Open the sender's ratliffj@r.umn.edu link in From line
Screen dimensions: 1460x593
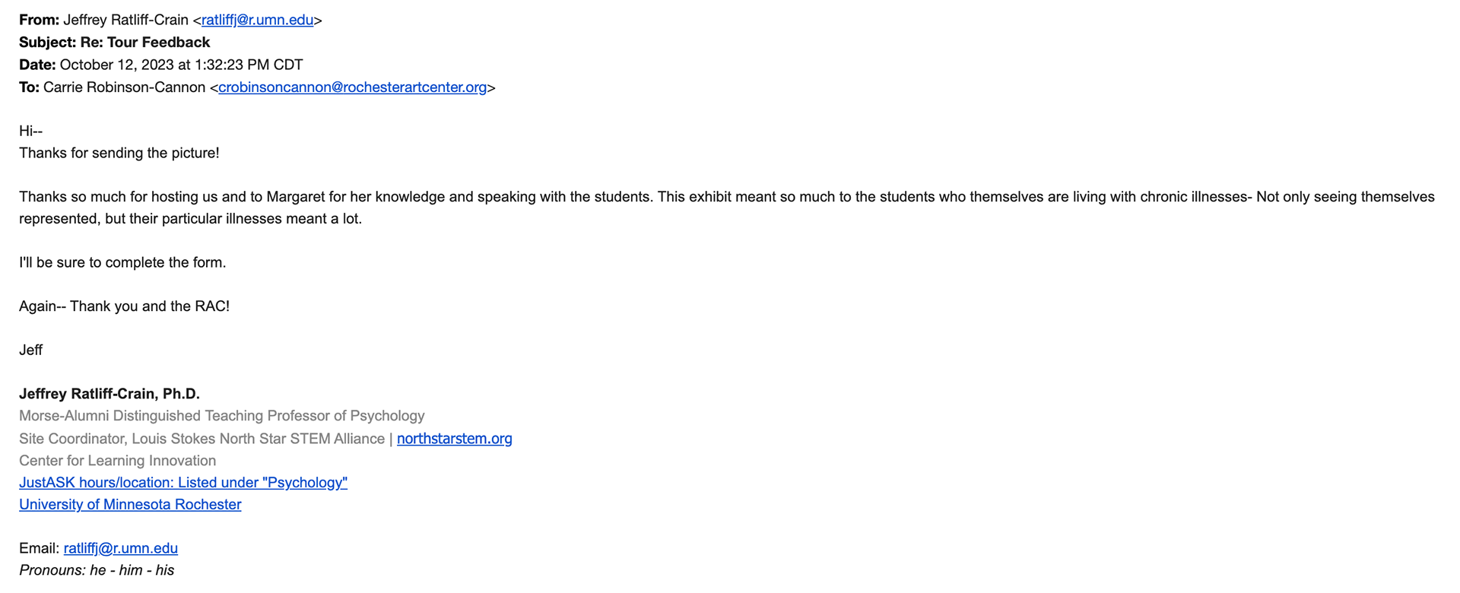(x=257, y=21)
